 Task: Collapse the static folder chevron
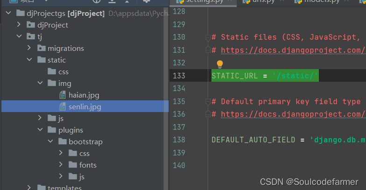[x=29, y=60]
